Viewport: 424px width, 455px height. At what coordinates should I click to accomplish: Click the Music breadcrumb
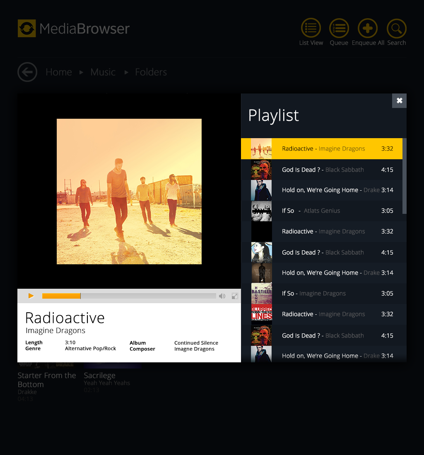coord(103,72)
